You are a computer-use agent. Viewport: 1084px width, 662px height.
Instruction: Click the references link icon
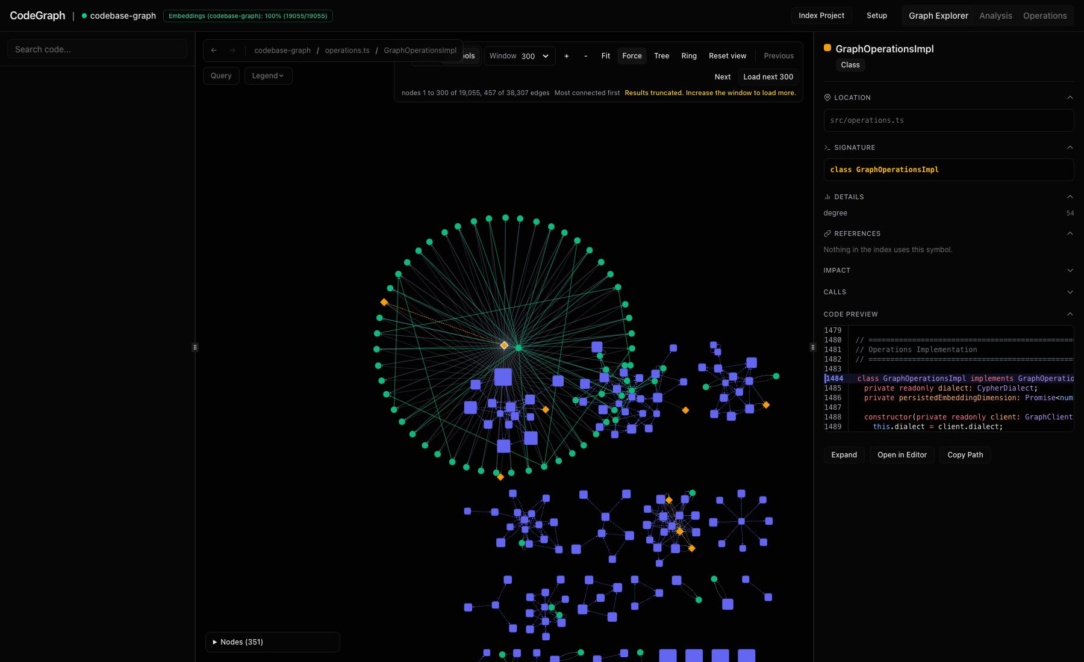coord(827,234)
